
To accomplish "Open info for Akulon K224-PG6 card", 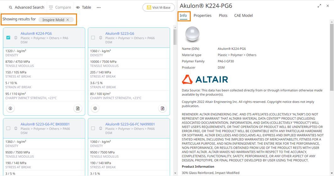I will pyautogui.click(x=10, y=108).
